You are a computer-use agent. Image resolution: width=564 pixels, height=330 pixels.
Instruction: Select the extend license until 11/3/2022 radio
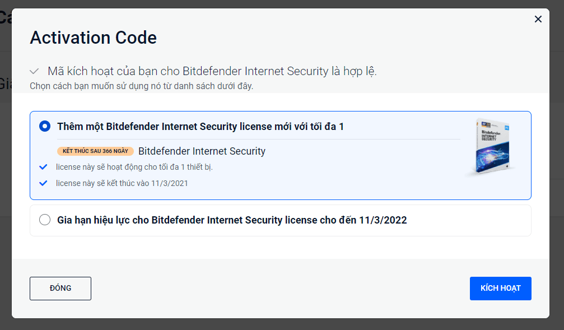pos(45,220)
